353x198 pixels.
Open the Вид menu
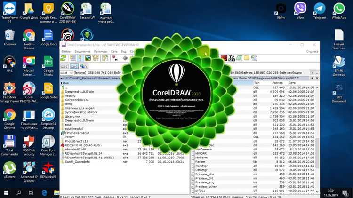pos(124,52)
